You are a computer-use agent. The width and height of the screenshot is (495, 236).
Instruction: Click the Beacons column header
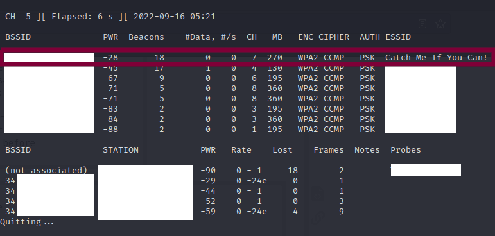[146, 37]
